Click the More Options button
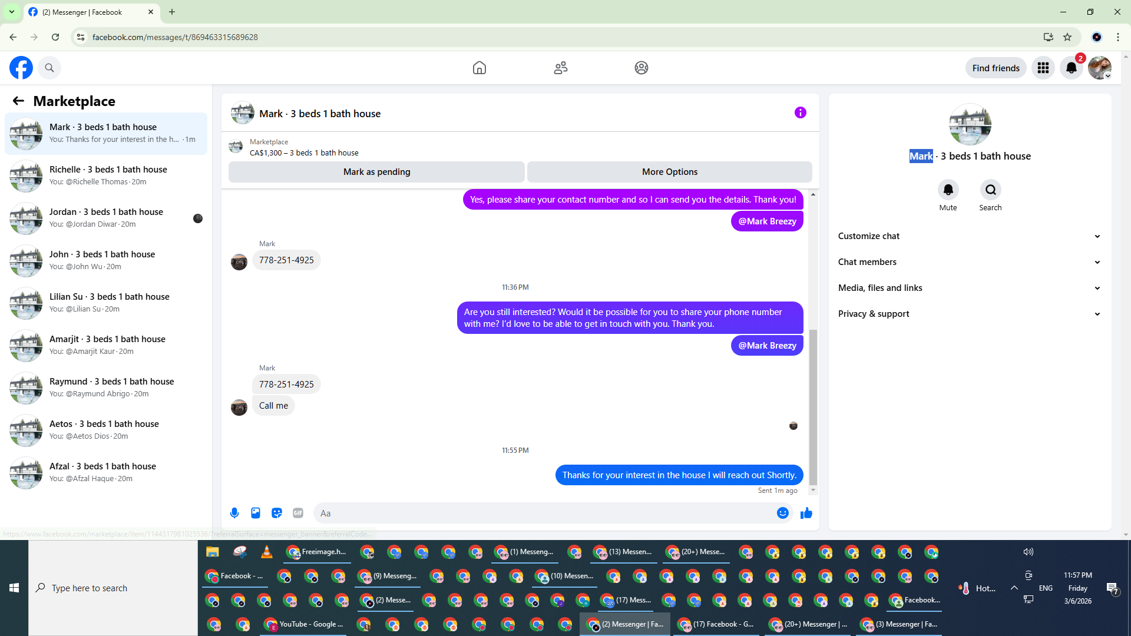Screen dimensions: 1131x636 (x=669, y=172)
